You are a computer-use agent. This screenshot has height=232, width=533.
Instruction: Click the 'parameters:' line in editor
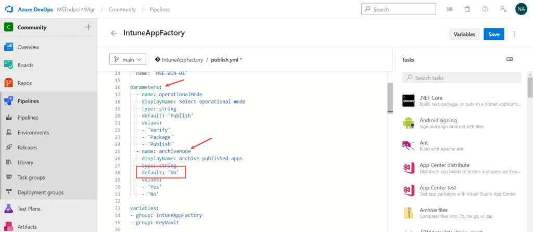point(146,87)
